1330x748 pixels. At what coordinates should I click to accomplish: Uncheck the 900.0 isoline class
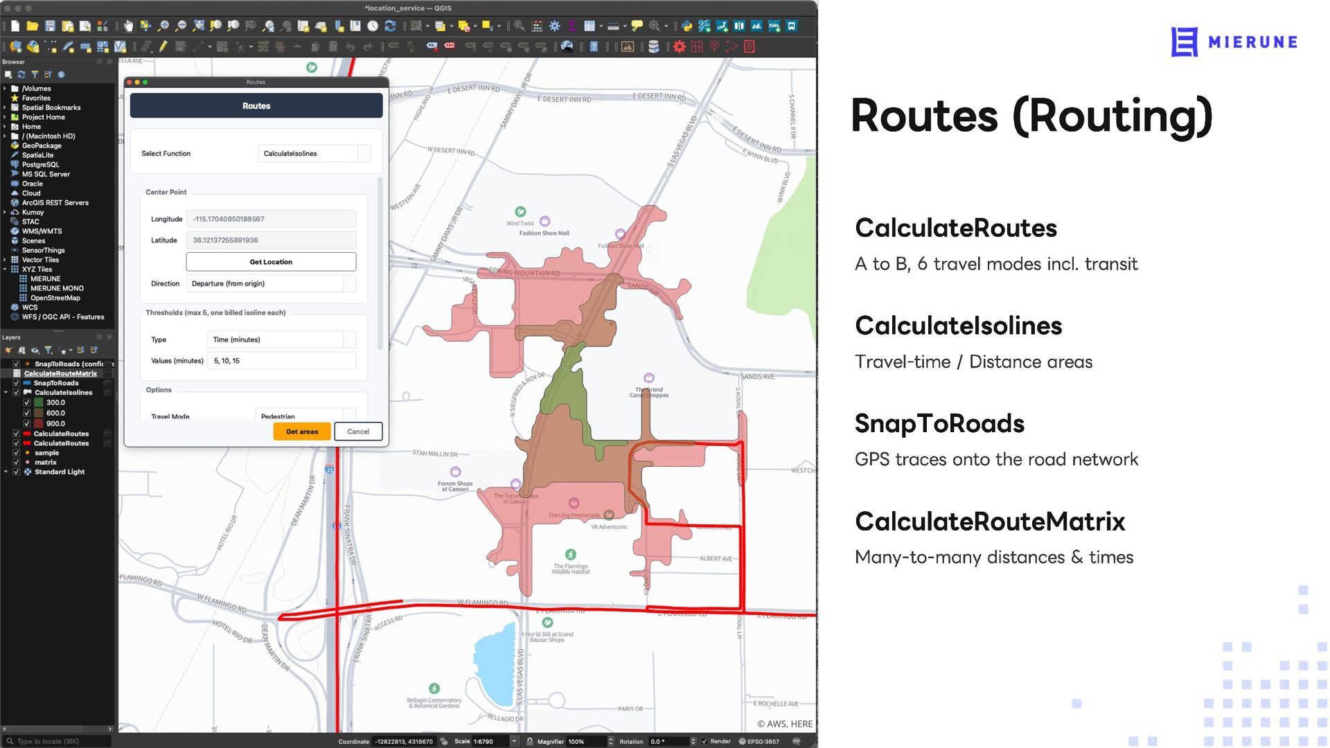click(27, 423)
